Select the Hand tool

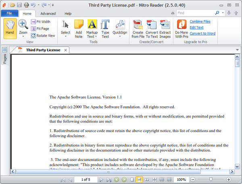tap(10, 28)
